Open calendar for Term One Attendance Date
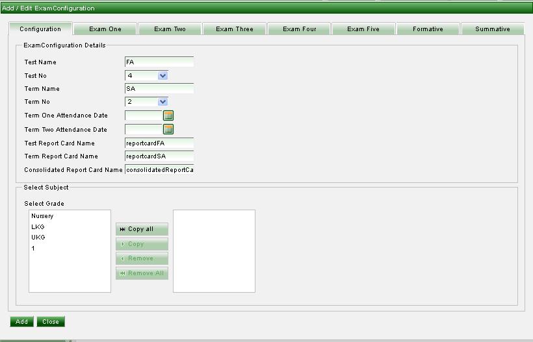 click(x=168, y=116)
